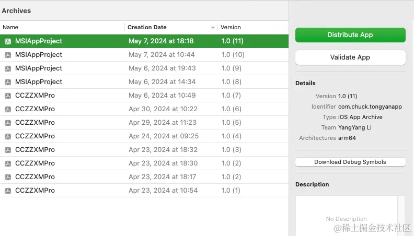This screenshot has width=414, height=236.
Task: Click the No Description text field
Action: pyautogui.click(x=347, y=216)
